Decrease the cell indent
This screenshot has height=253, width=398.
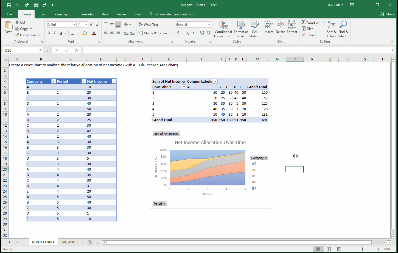coord(126,33)
